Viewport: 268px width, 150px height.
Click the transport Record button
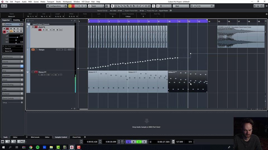click(144, 142)
